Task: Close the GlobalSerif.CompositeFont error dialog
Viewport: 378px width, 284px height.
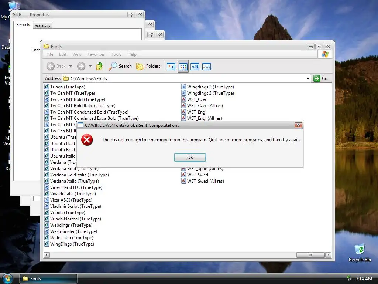Action: pos(298,125)
